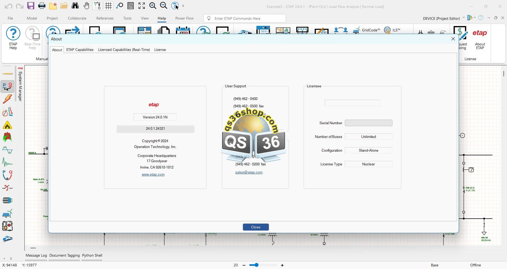Click the circled question mark help icon at top right
Image resolution: width=507 pixels, height=269 pixels.
click(x=481, y=18)
